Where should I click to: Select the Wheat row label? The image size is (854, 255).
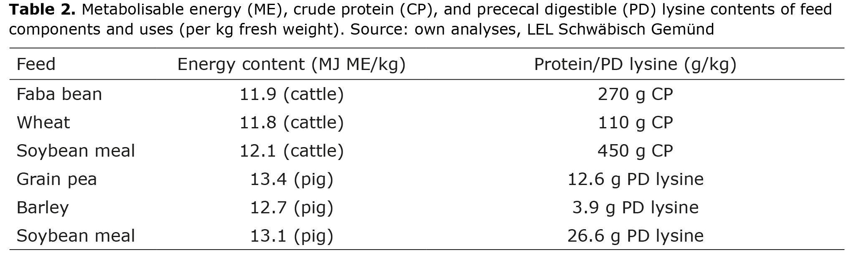[43, 122]
